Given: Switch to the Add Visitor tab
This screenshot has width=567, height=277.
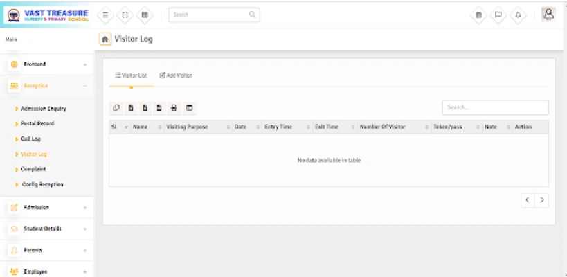Looking at the screenshot, I should [176, 75].
